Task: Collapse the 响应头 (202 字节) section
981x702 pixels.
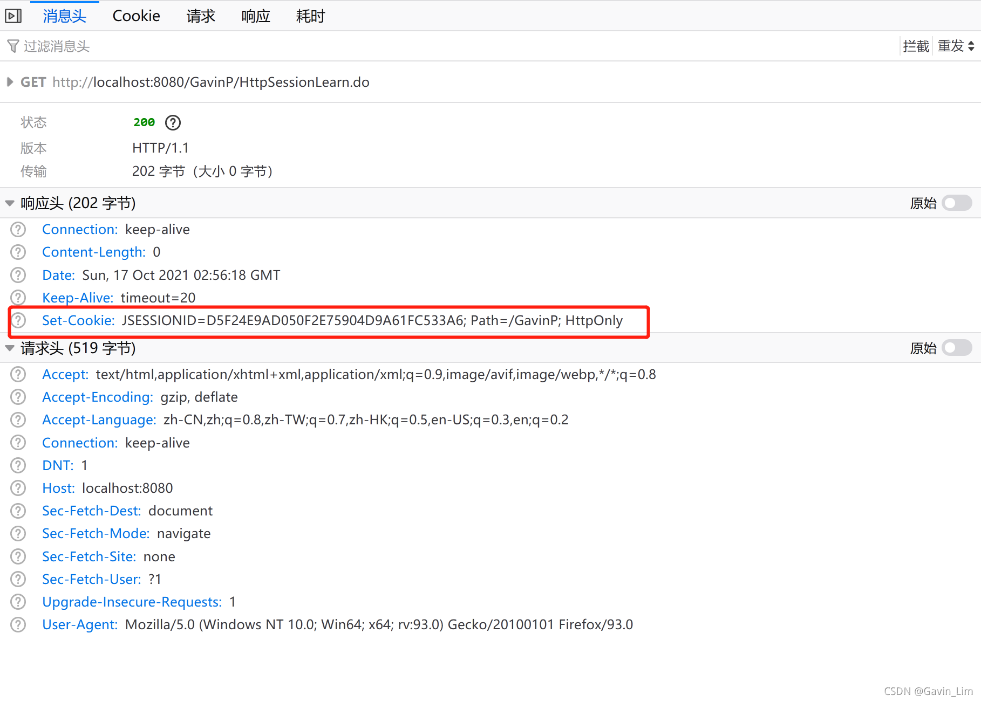Action: [x=10, y=203]
